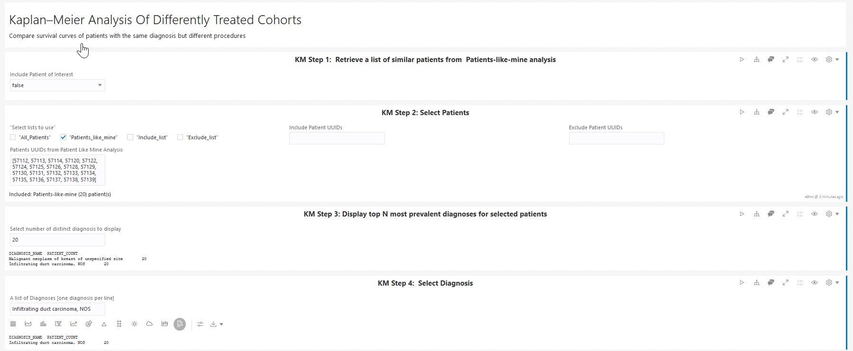The image size is (853, 351).
Task: Pick the area chart visualization icon
Action: click(28, 324)
